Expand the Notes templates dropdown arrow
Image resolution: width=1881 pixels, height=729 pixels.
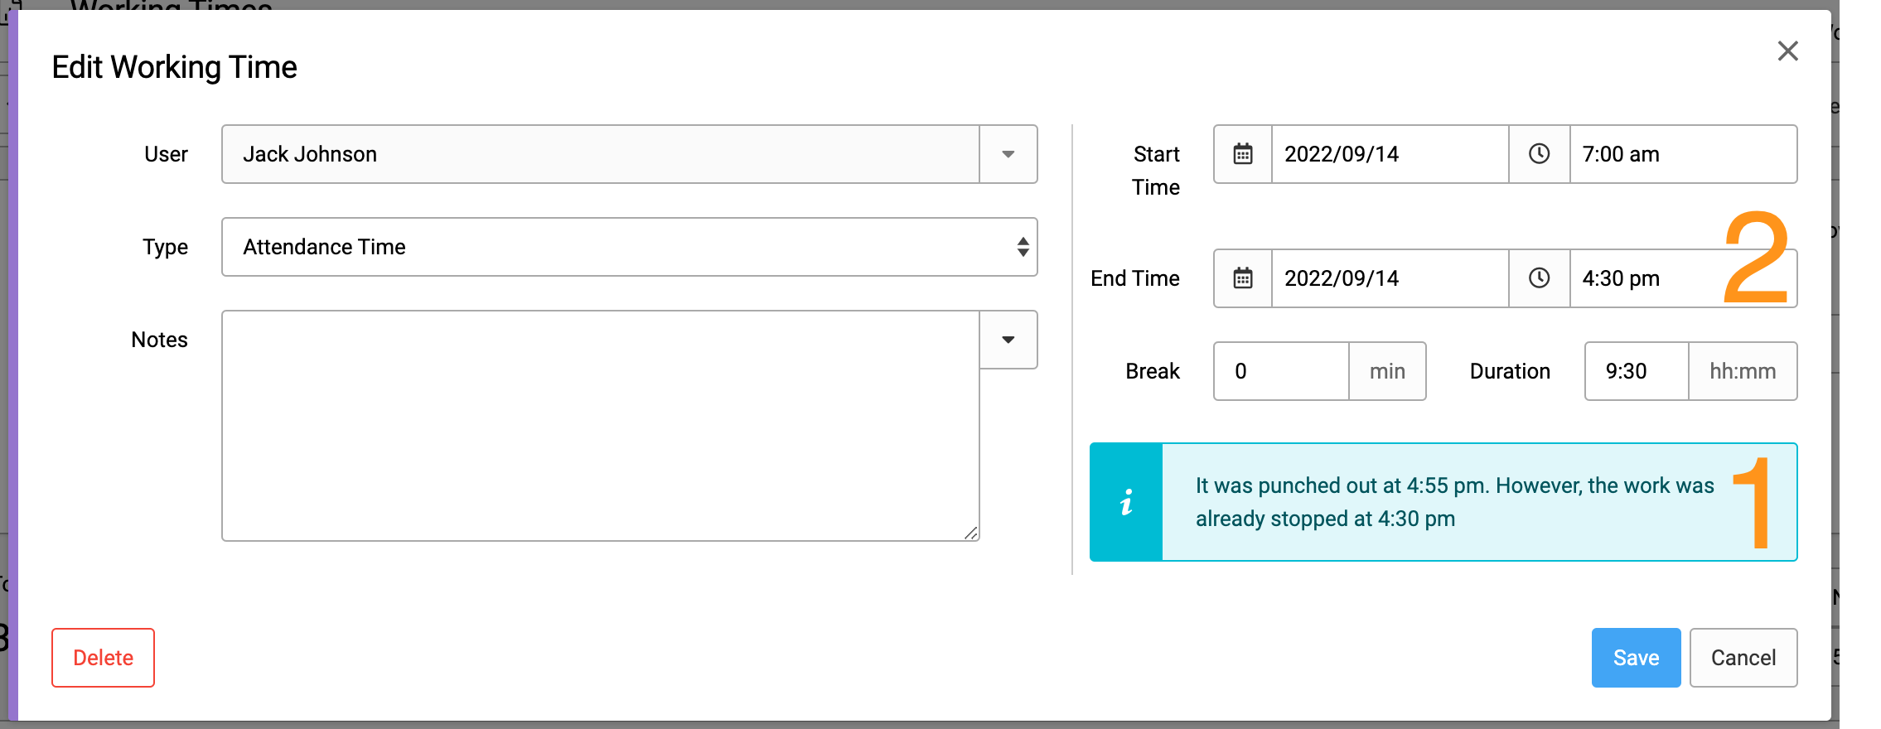[x=1008, y=340]
